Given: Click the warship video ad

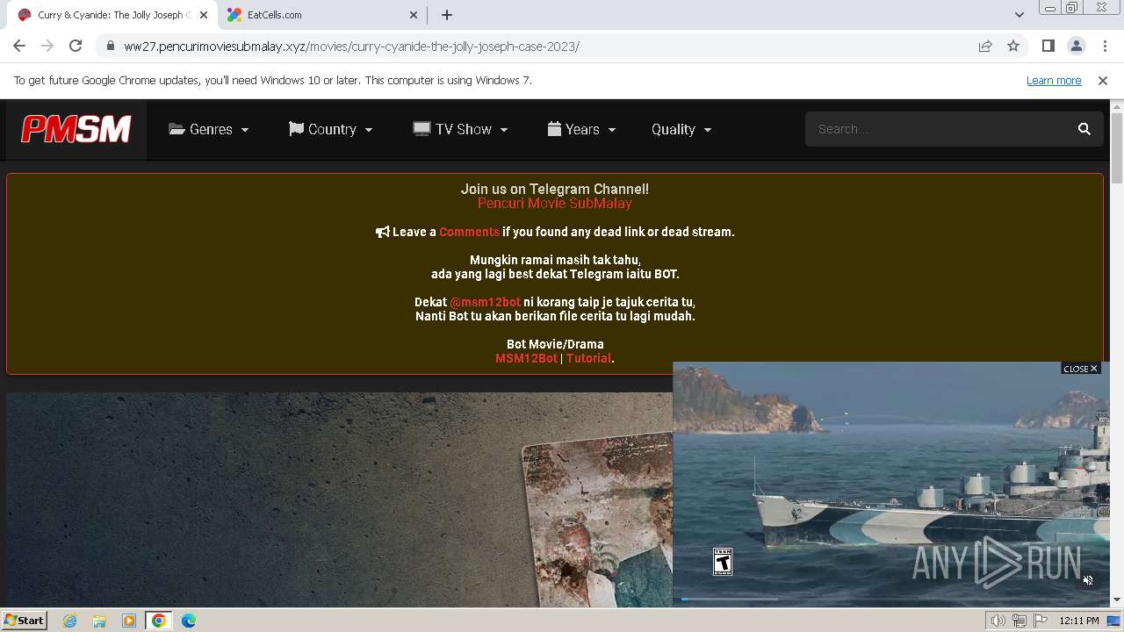Looking at the screenshot, I should coord(891,483).
